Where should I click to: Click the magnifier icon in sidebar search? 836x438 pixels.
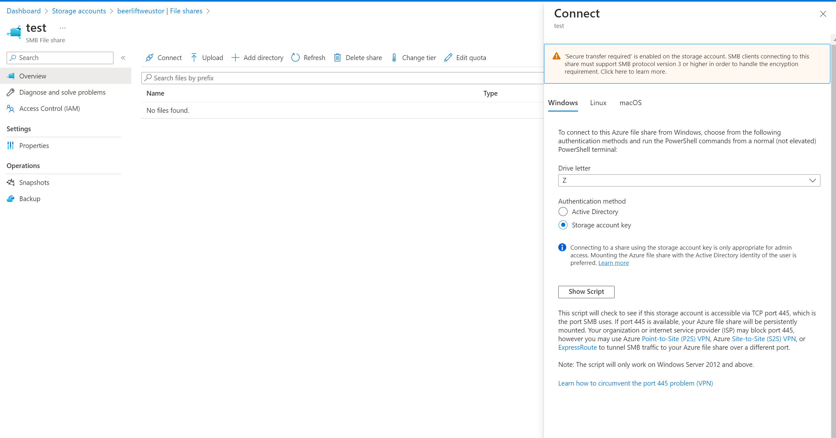(x=13, y=58)
